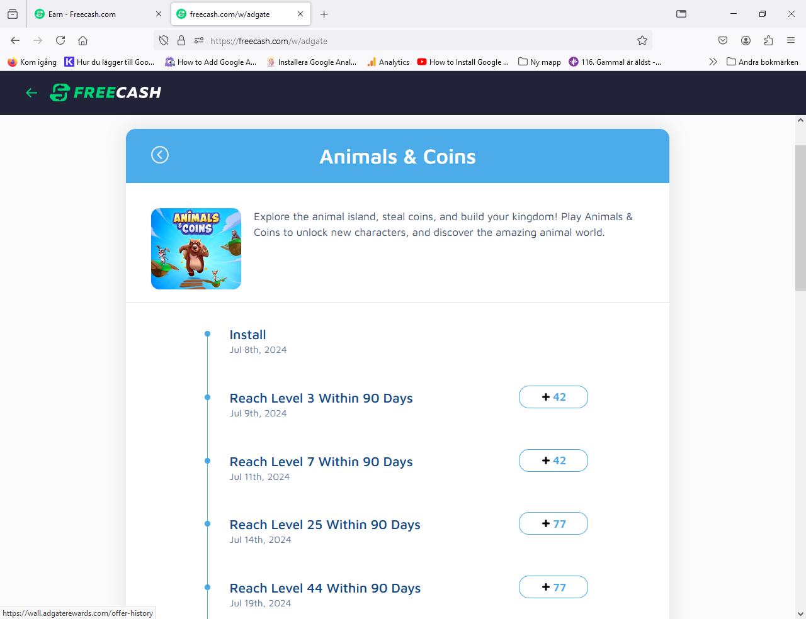This screenshot has width=806, height=619.
Task: Click the 'Jul 8th, 2024' install date
Action: pyautogui.click(x=258, y=350)
